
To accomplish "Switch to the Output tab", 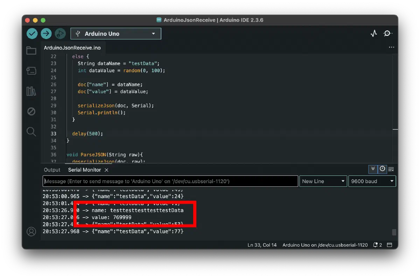I will (x=52, y=170).
